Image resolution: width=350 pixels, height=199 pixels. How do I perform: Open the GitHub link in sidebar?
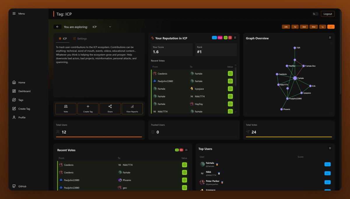[x=19, y=186]
